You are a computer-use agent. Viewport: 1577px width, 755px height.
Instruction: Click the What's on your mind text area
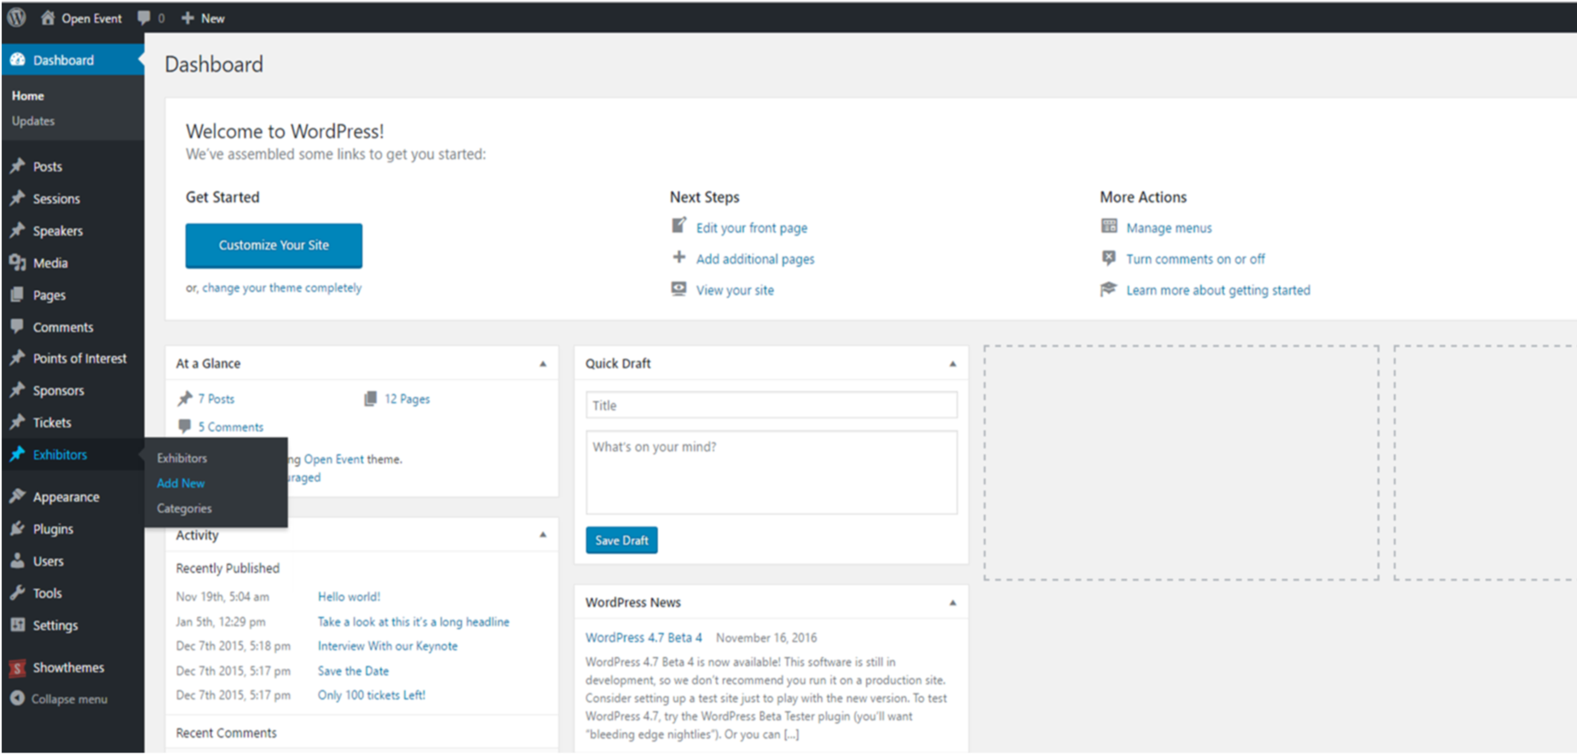pyautogui.click(x=771, y=472)
